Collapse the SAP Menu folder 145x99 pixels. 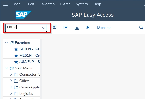(6, 68)
